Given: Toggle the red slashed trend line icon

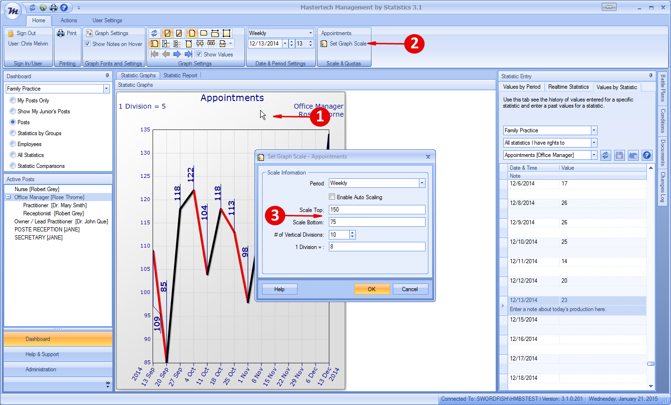Looking at the screenshot, I should 179,33.
